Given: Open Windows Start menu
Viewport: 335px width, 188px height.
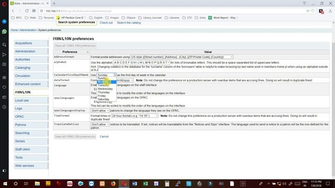Looking at the screenshot, I should click(5, 183).
